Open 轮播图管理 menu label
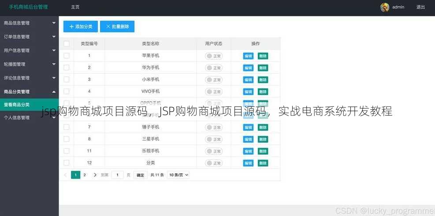This screenshot has height=216, width=435. (x=15, y=64)
